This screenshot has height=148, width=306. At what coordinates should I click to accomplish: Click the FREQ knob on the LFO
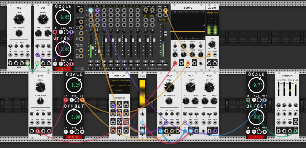[x=40, y=87]
